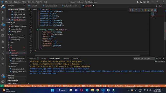Image resolution: width=166 pixels, height=93 pixels.
Task: Click the debug console filter input
Action: click(144, 58)
